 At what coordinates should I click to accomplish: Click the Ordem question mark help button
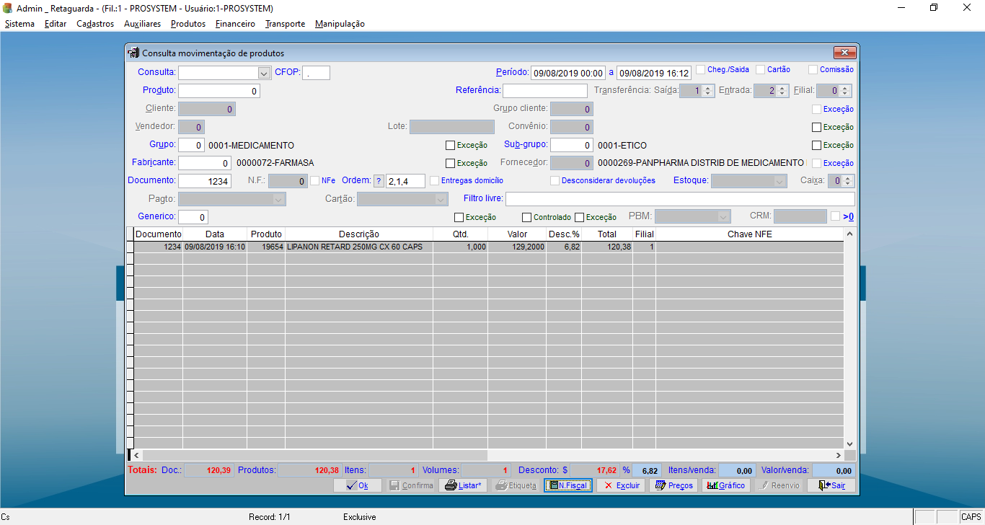[x=379, y=181]
